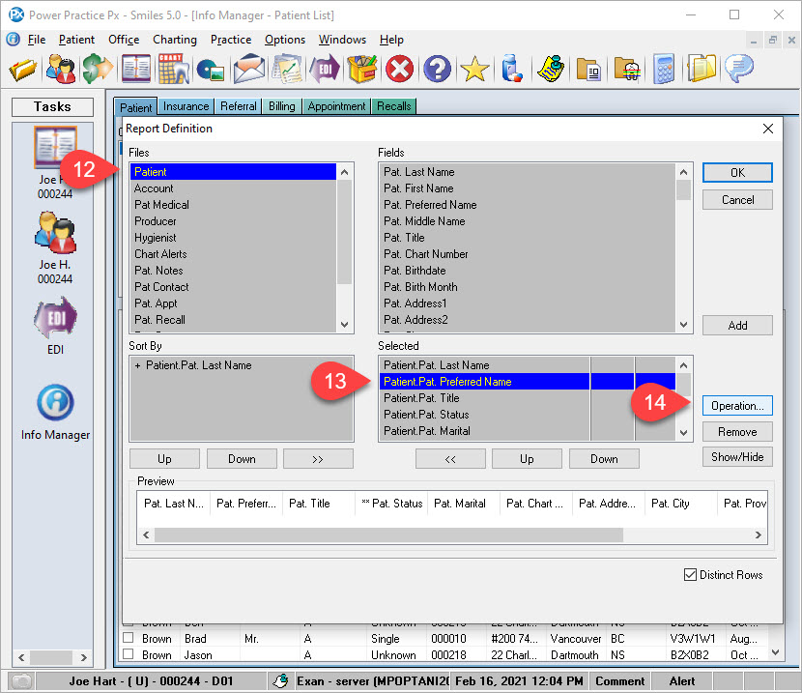Click the blue question mark help icon

click(x=438, y=69)
